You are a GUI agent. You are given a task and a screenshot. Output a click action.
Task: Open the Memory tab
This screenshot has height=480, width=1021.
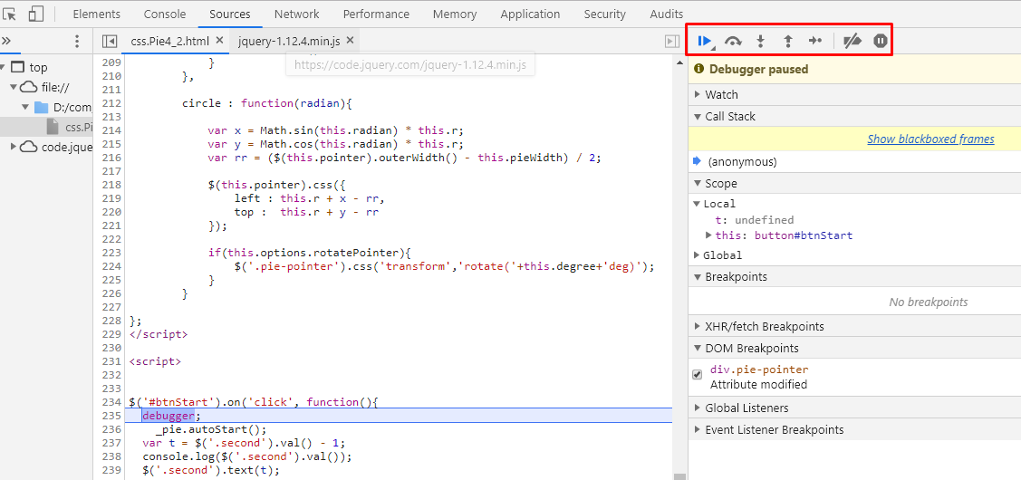coord(455,14)
